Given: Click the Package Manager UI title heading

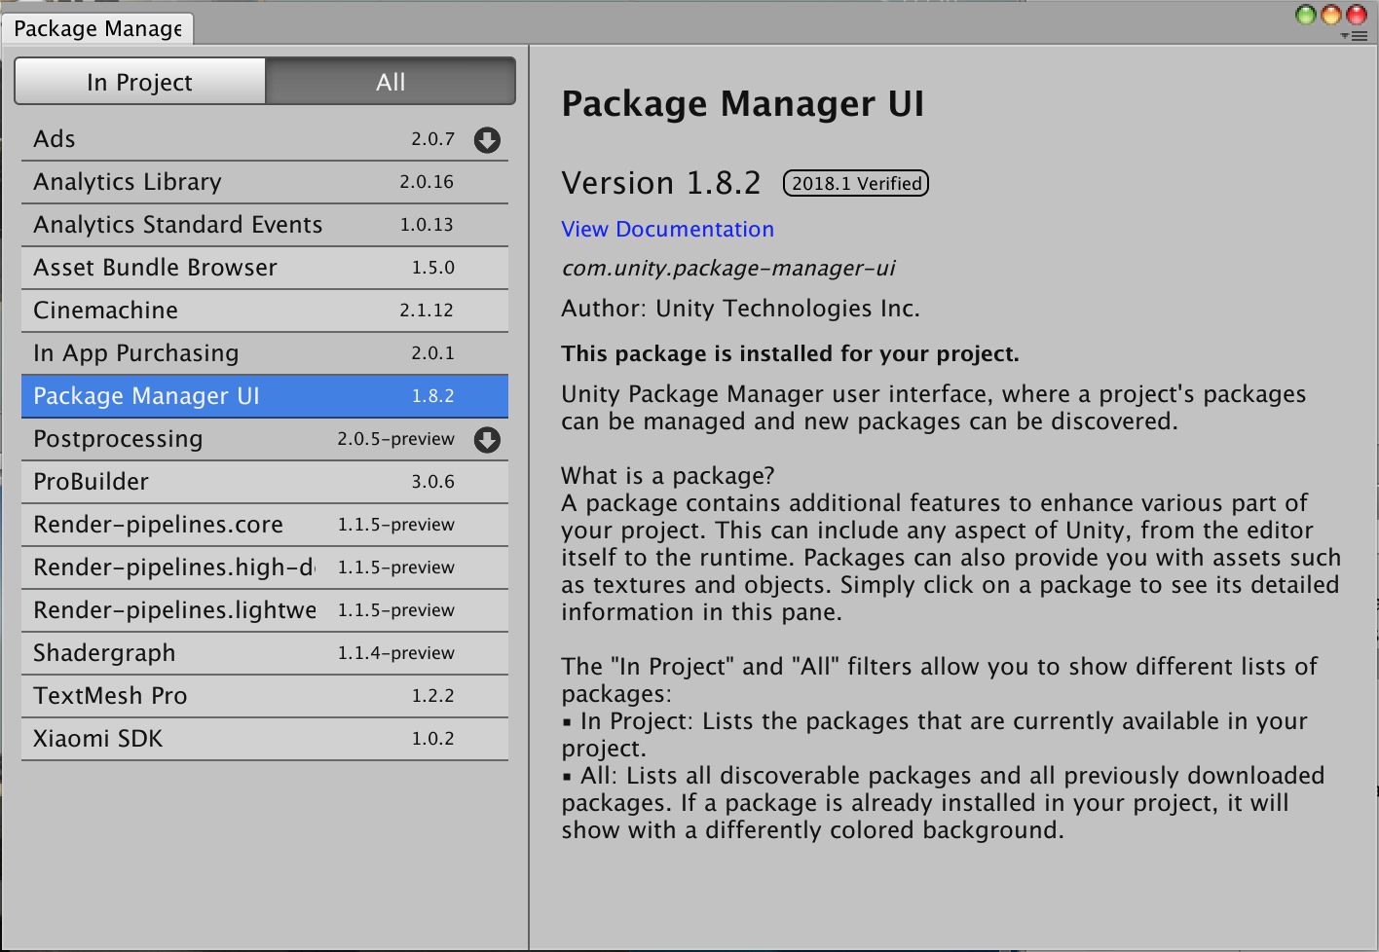Looking at the screenshot, I should tap(743, 104).
